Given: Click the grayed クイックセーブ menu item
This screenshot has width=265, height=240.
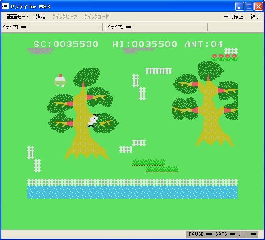Looking at the screenshot, I should [x=65, y=16].
